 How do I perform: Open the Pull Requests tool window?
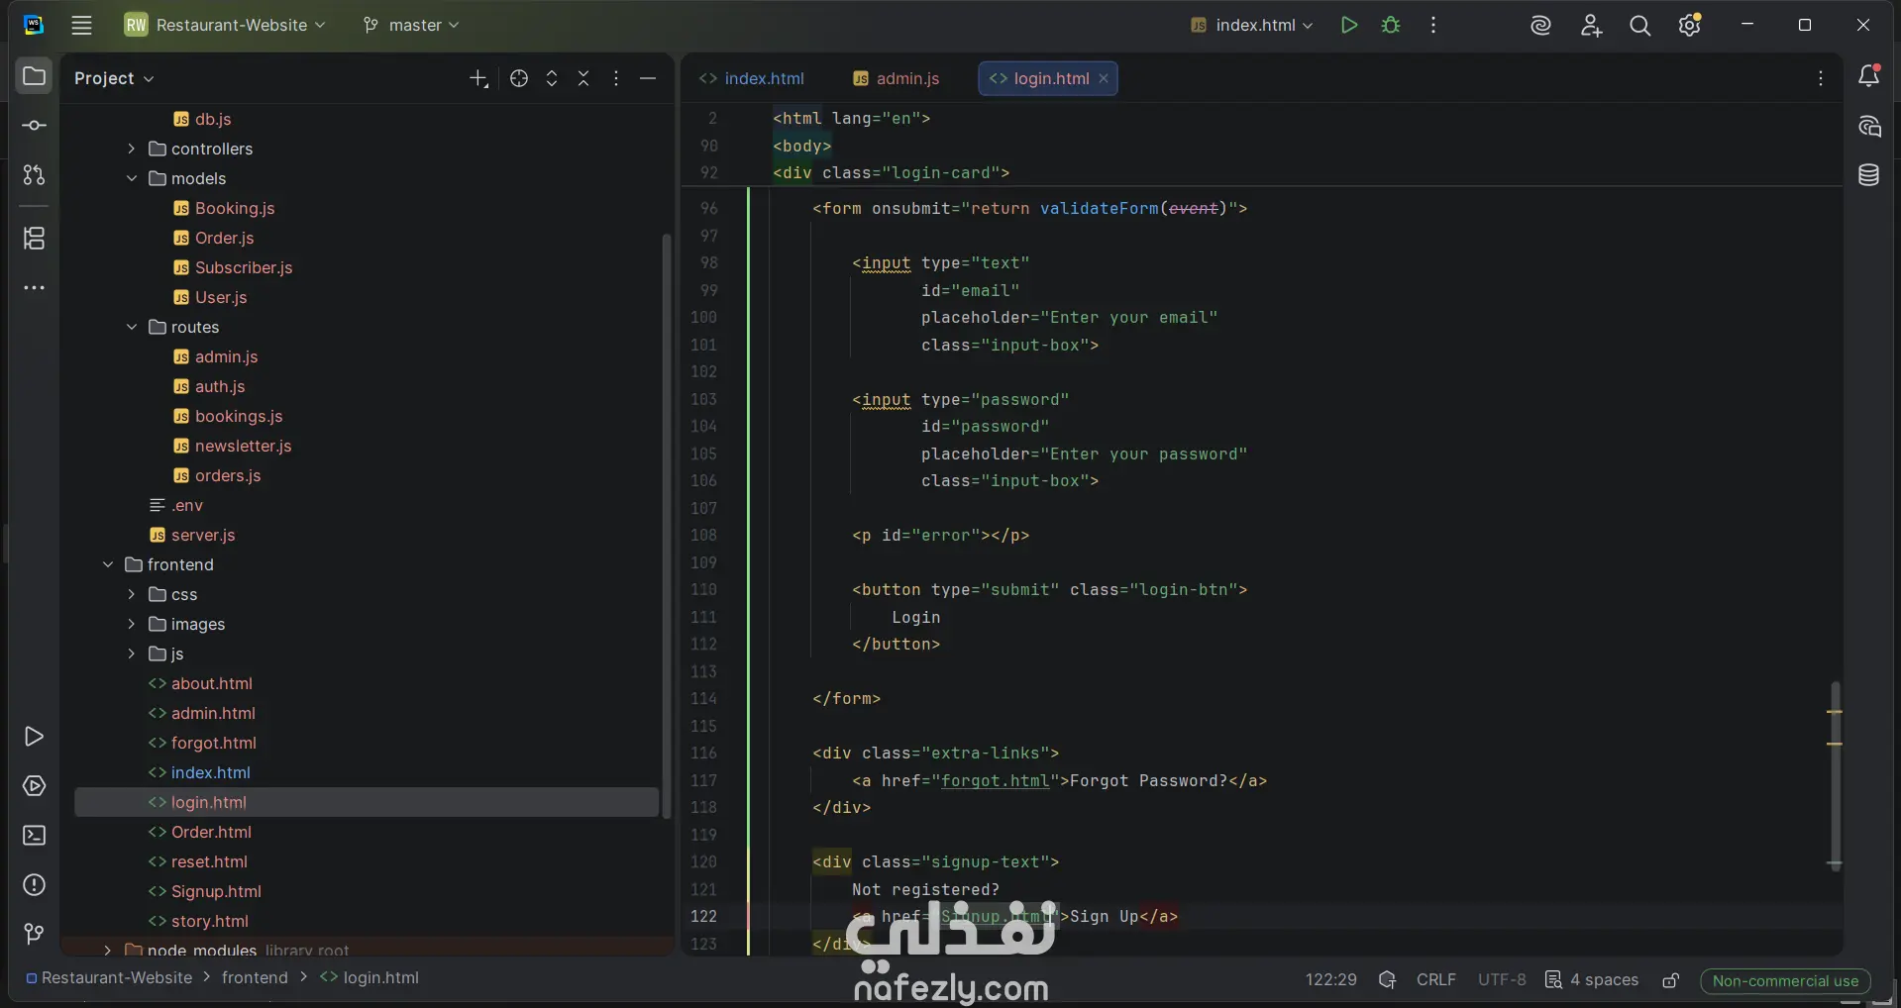coord(34,175)
